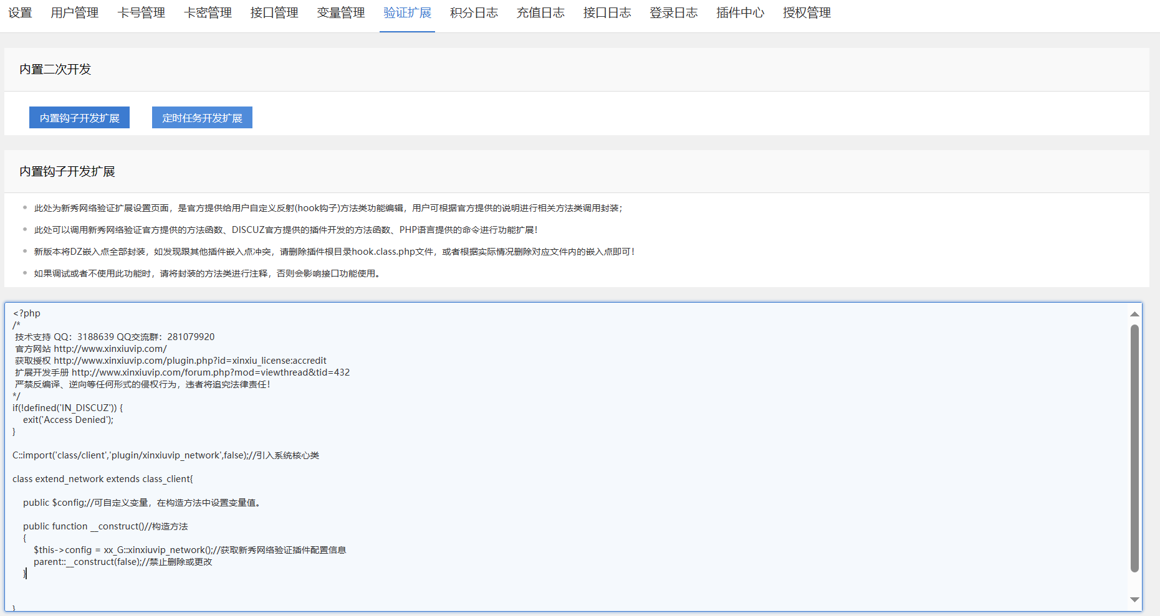This screenshot has height=616, width=1160.
Task: Click the code editor vertical scrollbar thumb
Action: pyautogui.click(x=1134, y=447)
